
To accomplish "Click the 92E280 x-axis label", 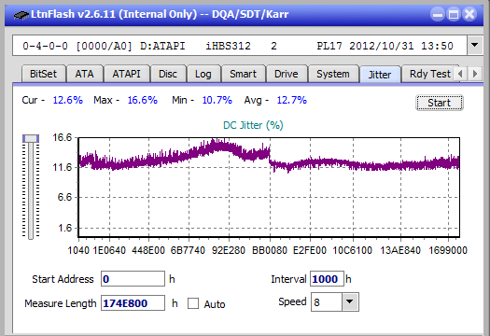I will 229,250.
